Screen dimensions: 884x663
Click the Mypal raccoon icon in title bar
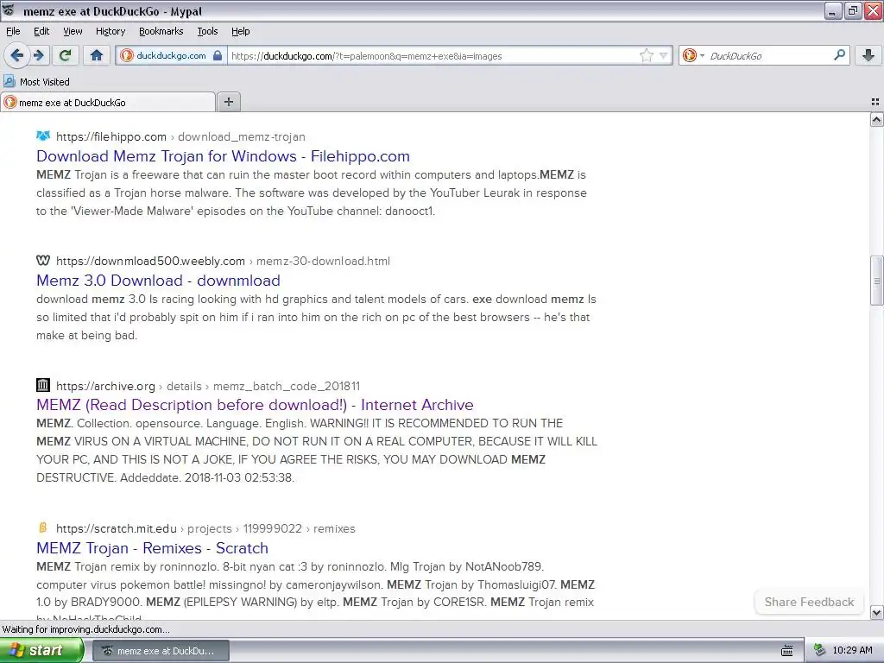tap(9, 10)
